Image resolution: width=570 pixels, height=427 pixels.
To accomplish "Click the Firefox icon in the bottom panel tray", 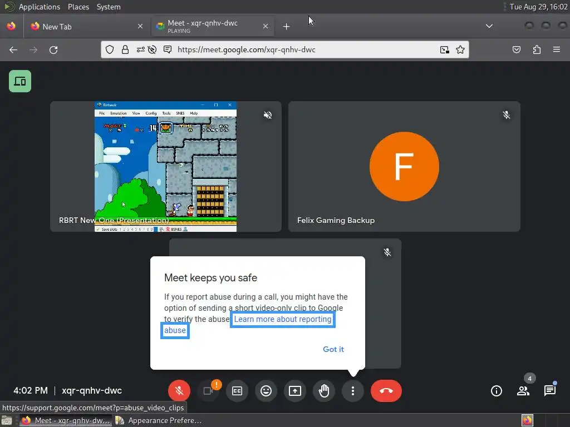I will pos(527,420).
